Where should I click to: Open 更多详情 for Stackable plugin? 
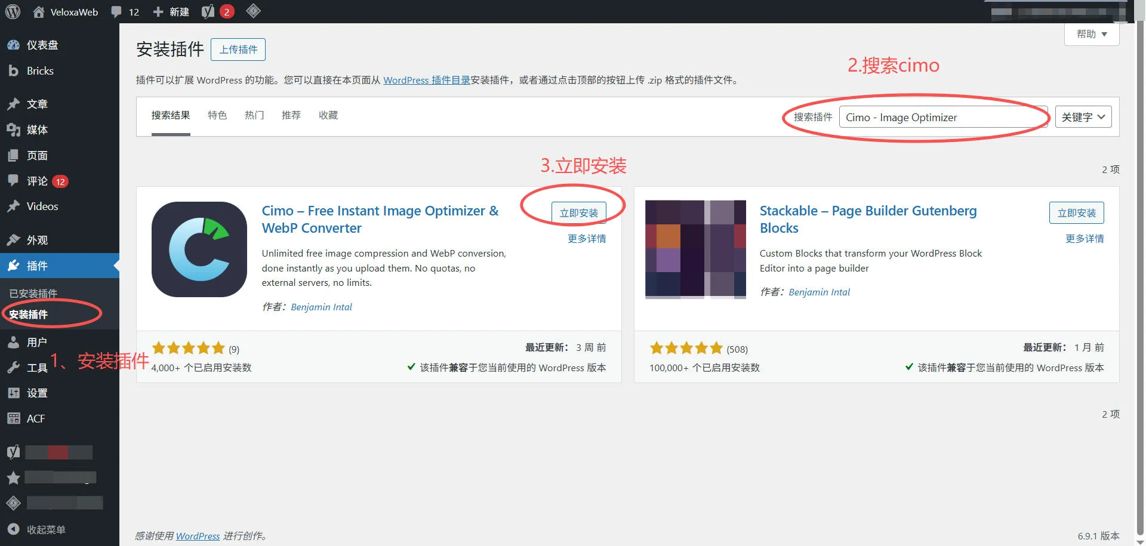coord(1084,239)
